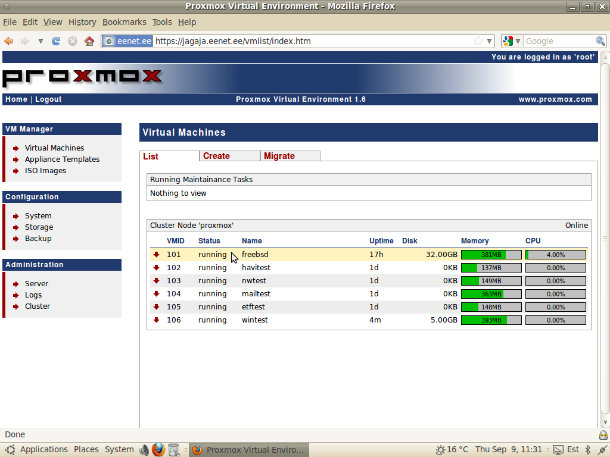Click the stop loading icon
Screen dimensions: 610x457
pos(73,41)
